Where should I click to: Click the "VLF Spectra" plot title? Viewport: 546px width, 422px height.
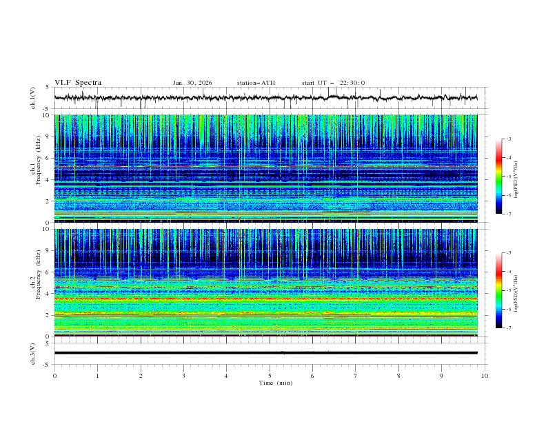[x=78, y=83]
